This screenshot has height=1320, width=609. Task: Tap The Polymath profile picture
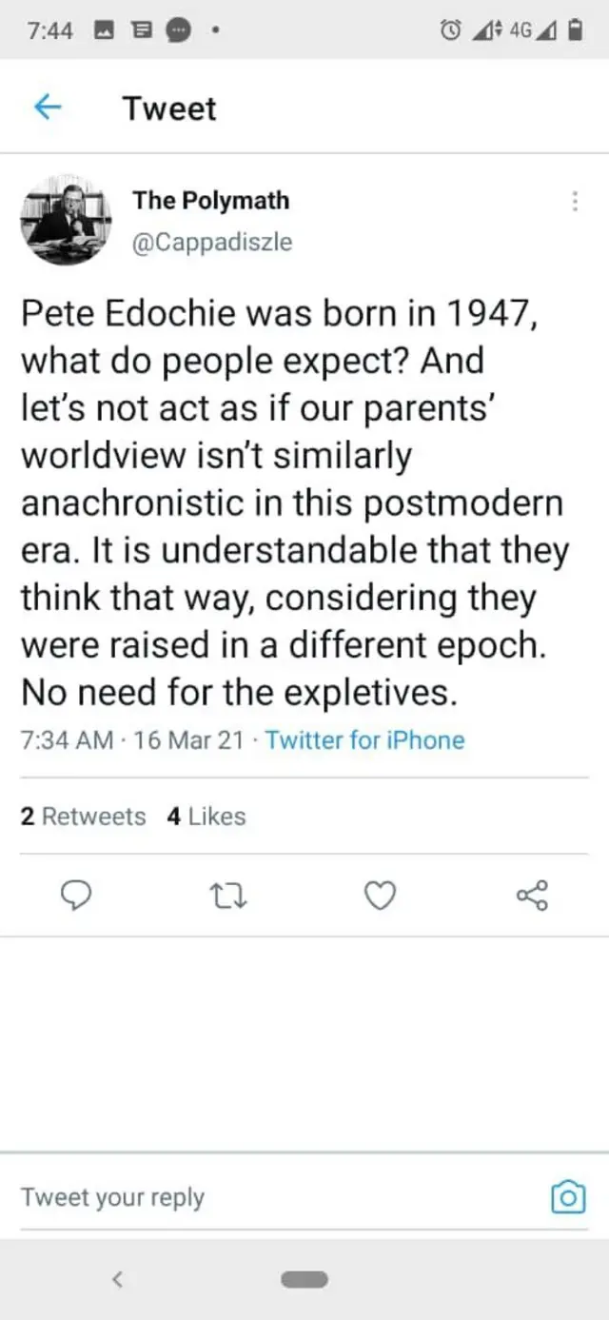(66, 220)
